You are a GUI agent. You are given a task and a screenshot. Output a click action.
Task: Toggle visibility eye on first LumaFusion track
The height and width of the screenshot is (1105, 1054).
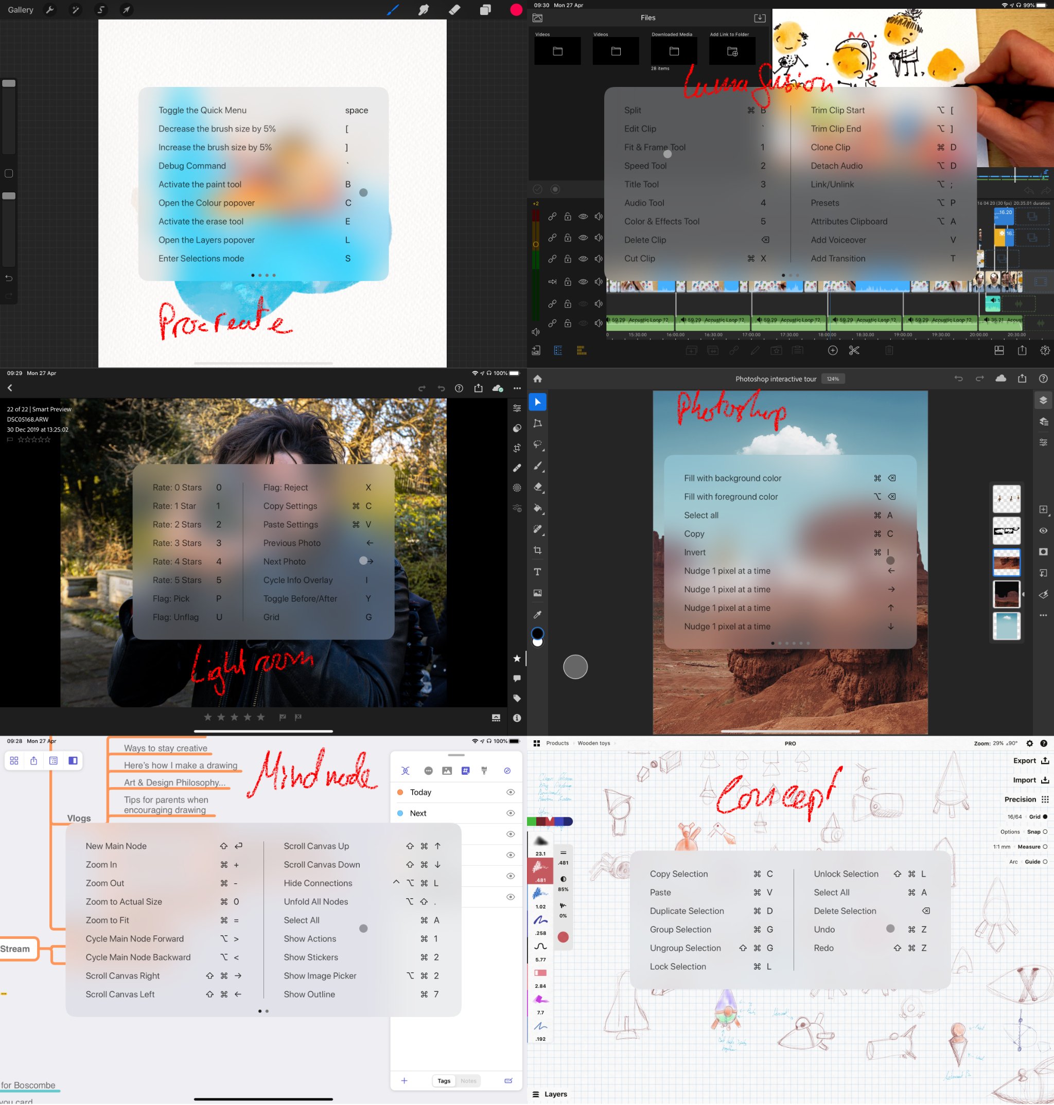[583, 216]
